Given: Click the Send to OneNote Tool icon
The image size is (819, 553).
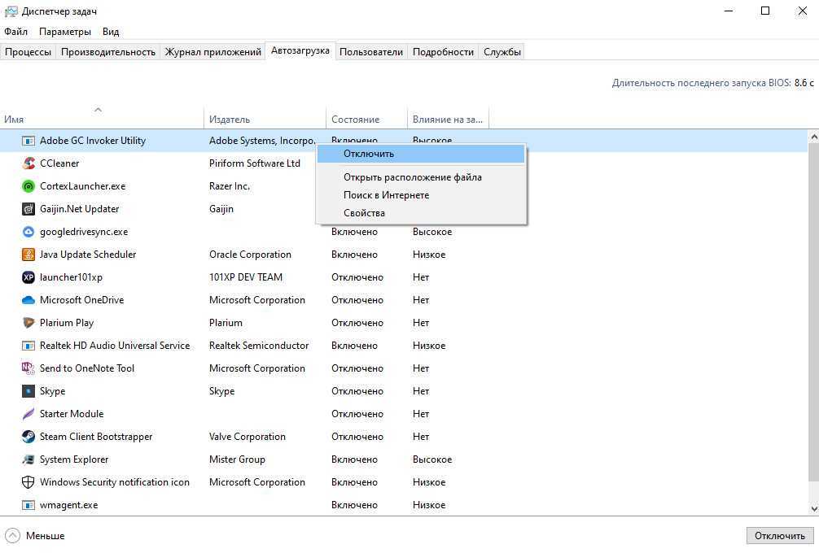Looking at the screenshot, I should (x=28, y=368).
